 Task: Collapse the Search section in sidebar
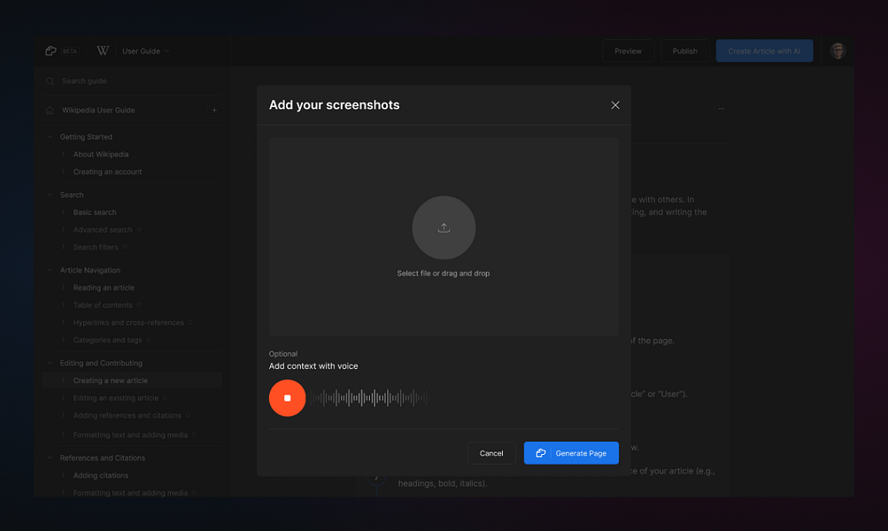pos(50,195)
